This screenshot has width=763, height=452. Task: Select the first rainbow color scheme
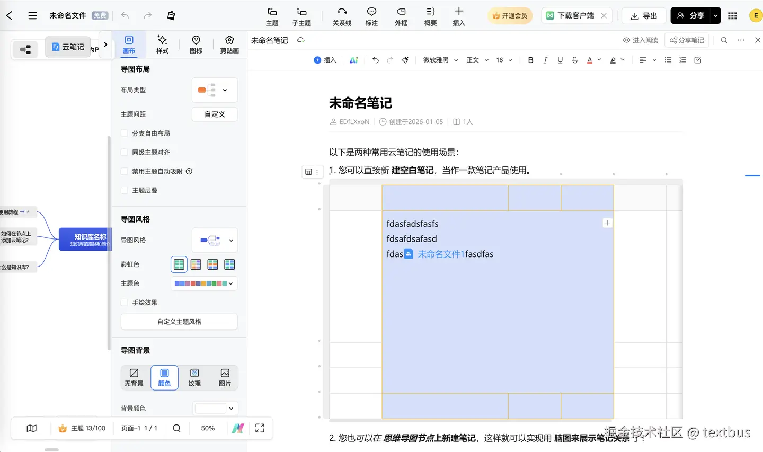[x=179, y=264]
